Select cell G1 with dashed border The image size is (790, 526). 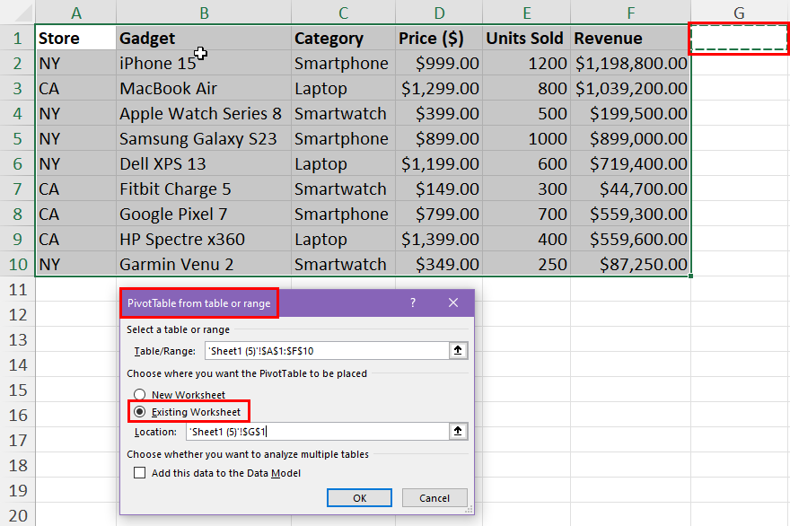(739, 38)
